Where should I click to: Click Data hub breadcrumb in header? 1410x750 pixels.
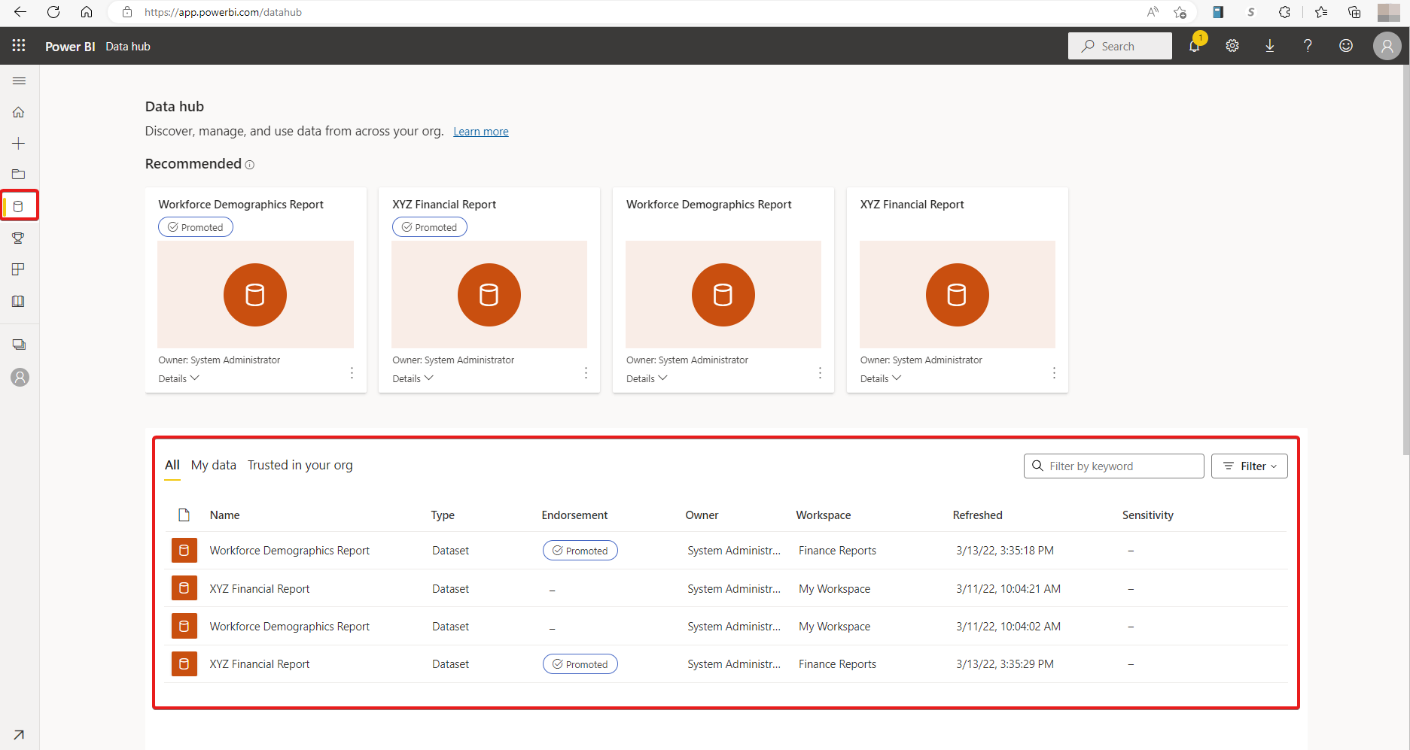[128, 47]
